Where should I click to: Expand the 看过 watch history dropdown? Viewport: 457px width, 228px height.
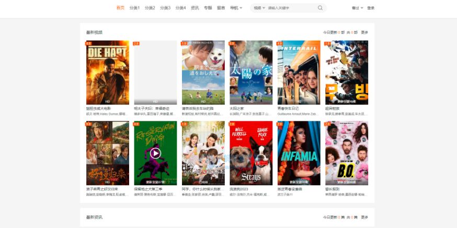[358, 8]
